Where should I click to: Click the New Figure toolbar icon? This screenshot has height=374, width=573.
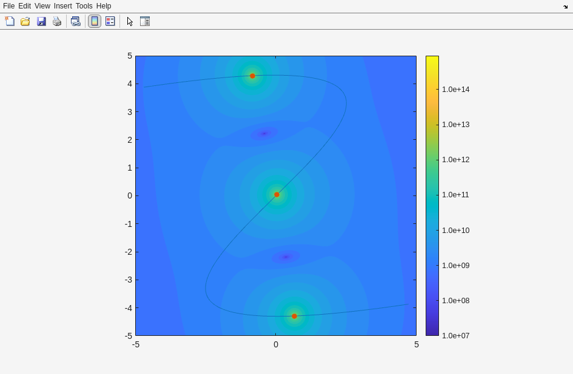(x=10, y=21)
